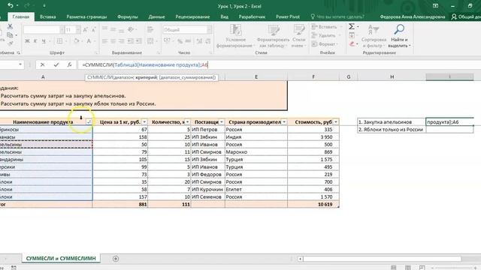
Task: Add a new sheet with the plus icon
Action: (116, 259)
